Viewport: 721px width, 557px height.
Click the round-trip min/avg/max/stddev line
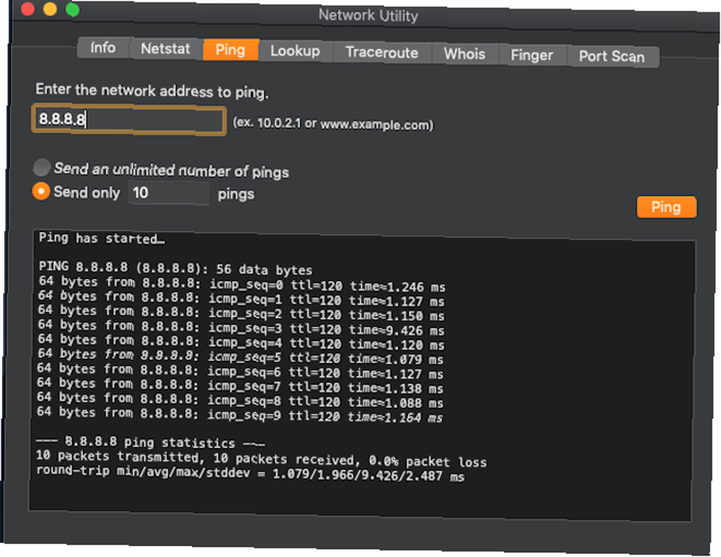click(250, 473)
